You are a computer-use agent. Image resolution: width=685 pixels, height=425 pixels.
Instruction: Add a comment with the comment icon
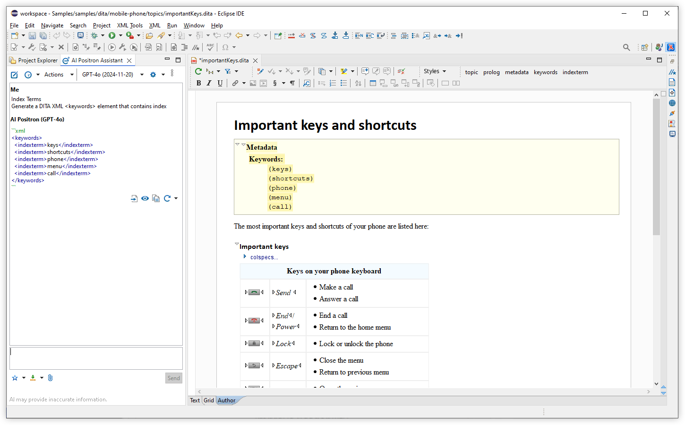365,71
